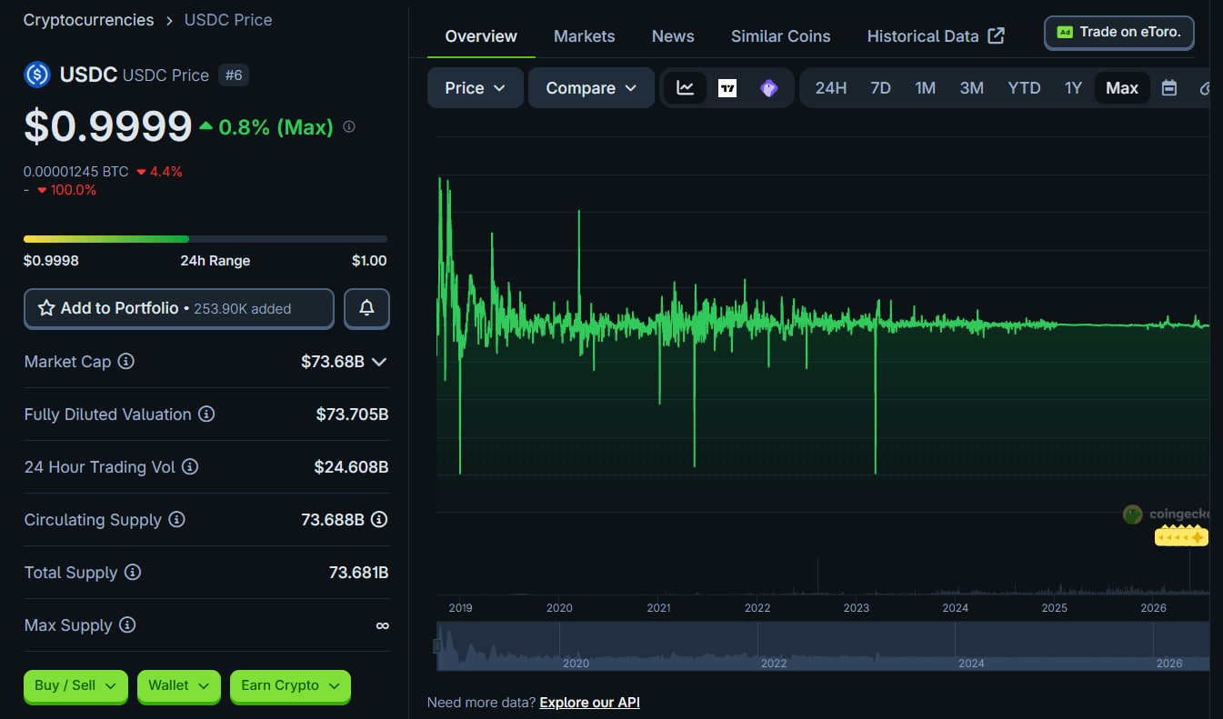Viewport: 1223px width, 719px height.
Task: Open the Price dropdown
Action: pyautogui.click(x=476, y=88)
